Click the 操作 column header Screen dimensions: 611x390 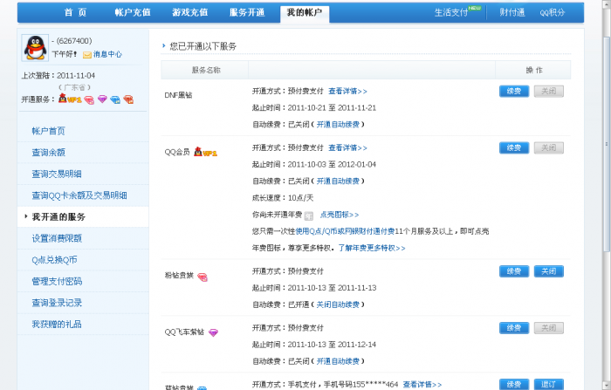[533, 70]
